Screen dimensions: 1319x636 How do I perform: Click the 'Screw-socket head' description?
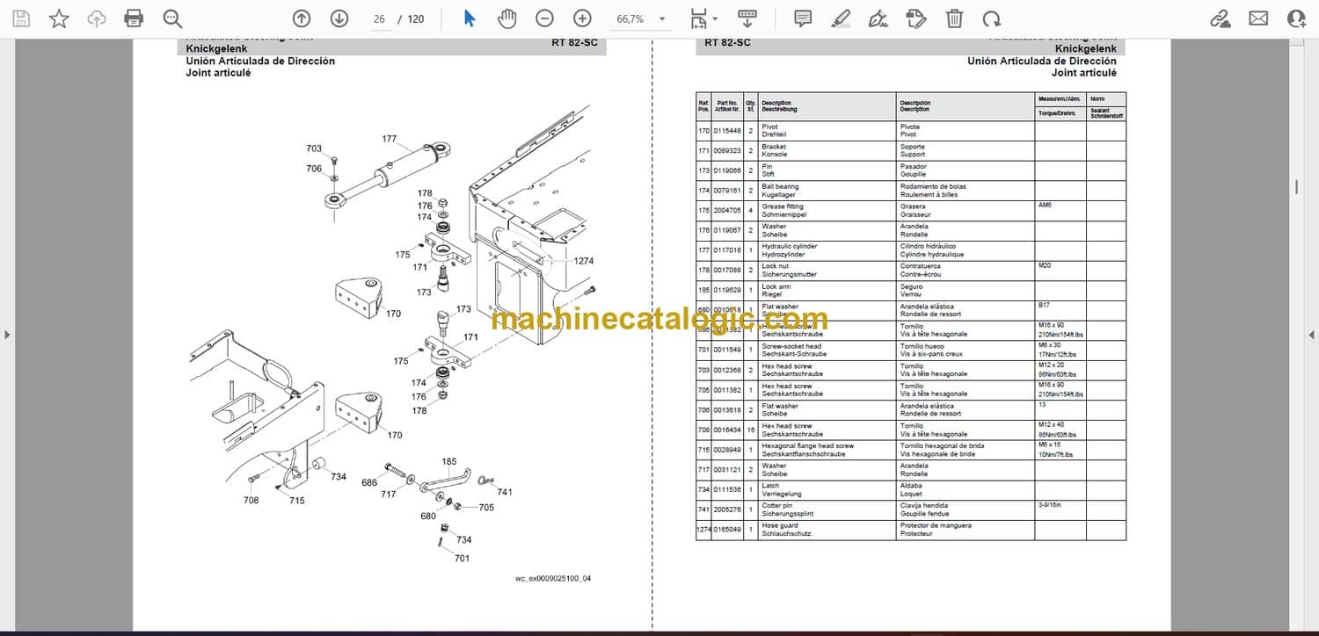pos(791,346)
